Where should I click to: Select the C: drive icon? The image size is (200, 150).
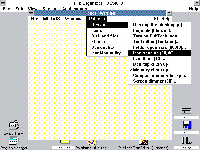(186, 111)
